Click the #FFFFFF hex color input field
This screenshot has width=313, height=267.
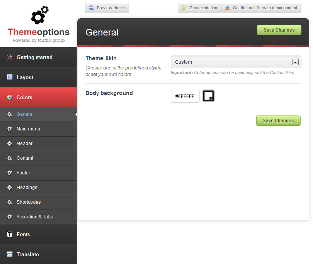click(185, 96)
